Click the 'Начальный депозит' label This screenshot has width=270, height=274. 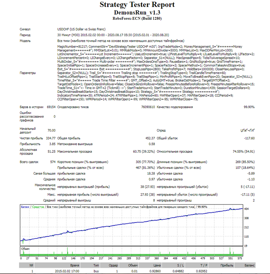pos(28,130)
